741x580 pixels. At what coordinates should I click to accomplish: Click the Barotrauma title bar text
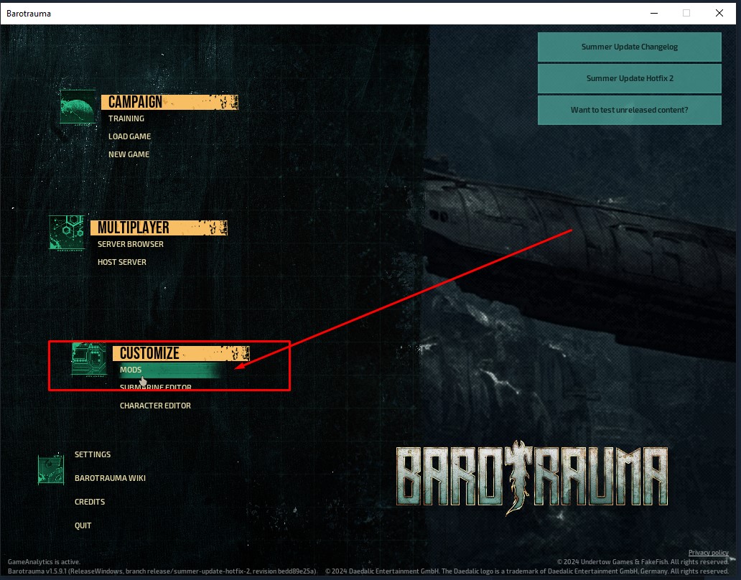tap(29, 14)
